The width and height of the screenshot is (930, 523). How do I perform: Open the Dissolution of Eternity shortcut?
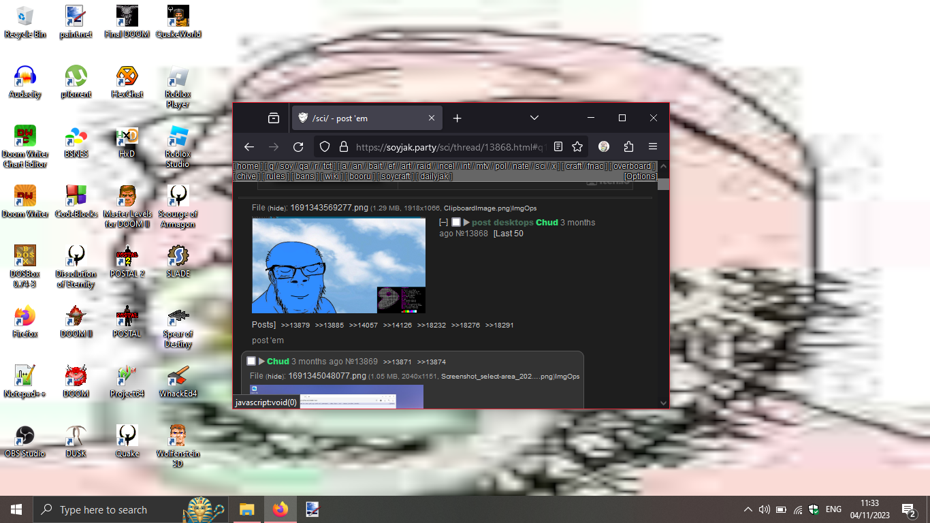coord(76,266)
